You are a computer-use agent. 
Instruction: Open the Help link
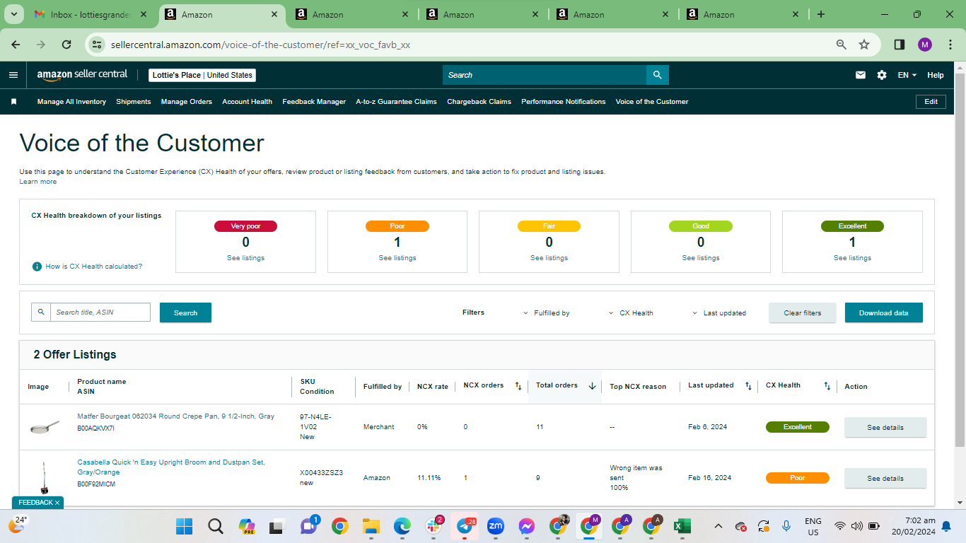[936, 75]
